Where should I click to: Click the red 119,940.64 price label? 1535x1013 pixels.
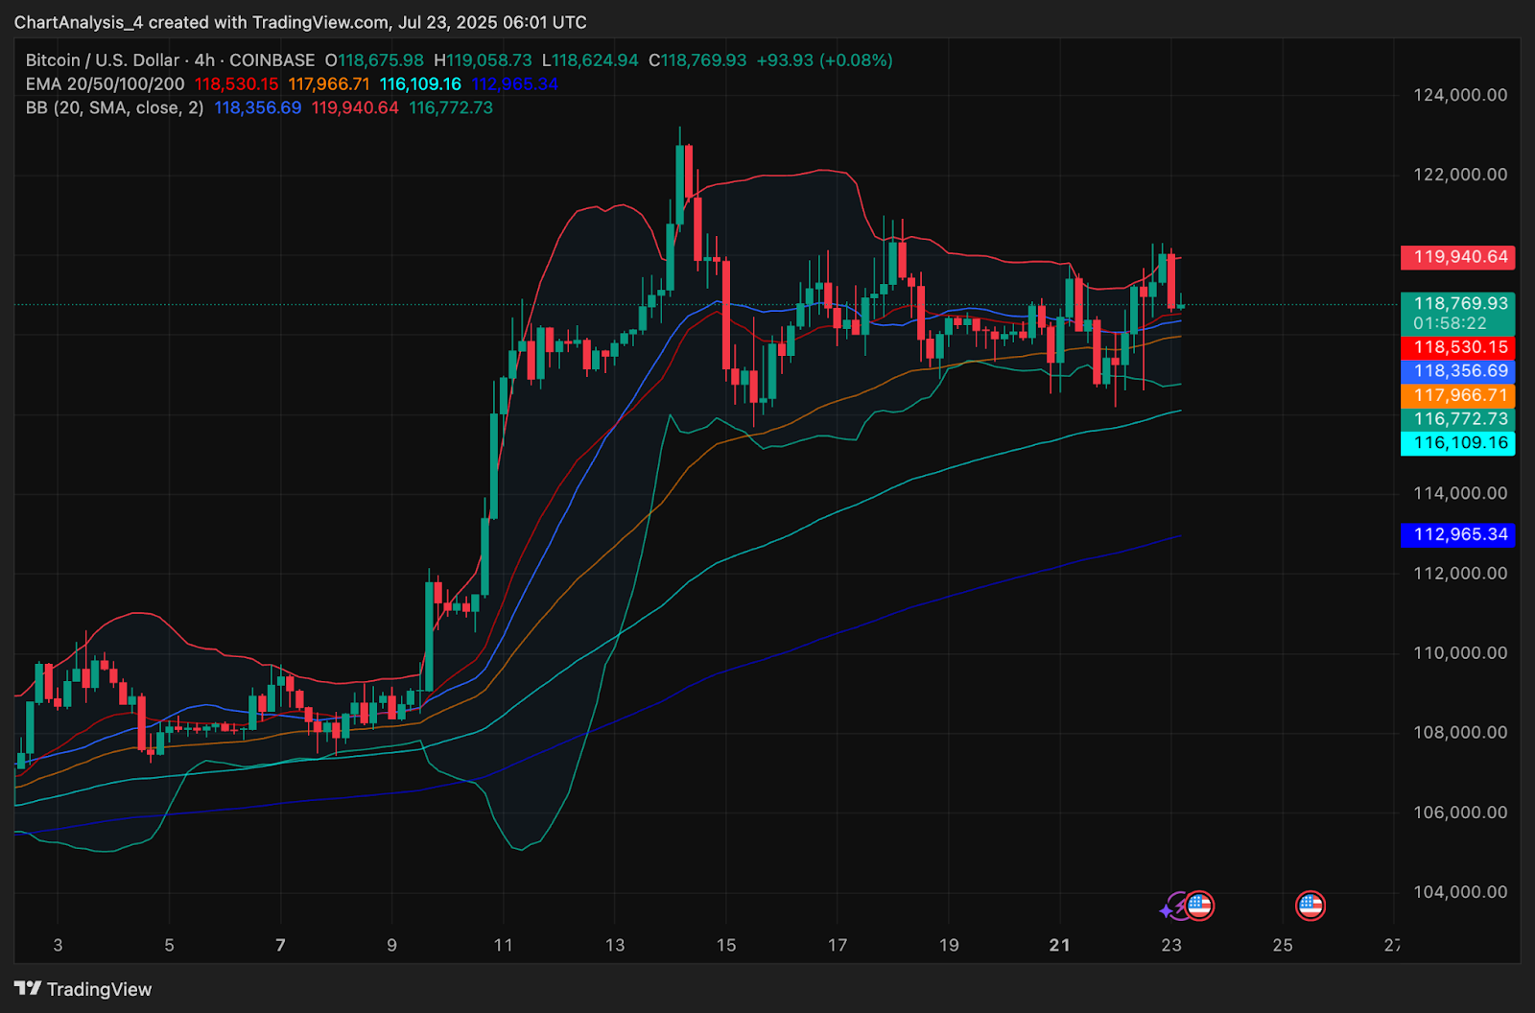(x=1458, y=257)
